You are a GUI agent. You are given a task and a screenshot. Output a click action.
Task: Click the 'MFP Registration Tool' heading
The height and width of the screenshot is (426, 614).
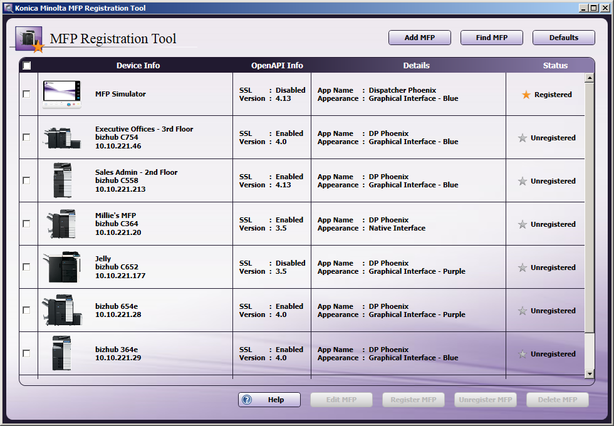pos(113,38)
